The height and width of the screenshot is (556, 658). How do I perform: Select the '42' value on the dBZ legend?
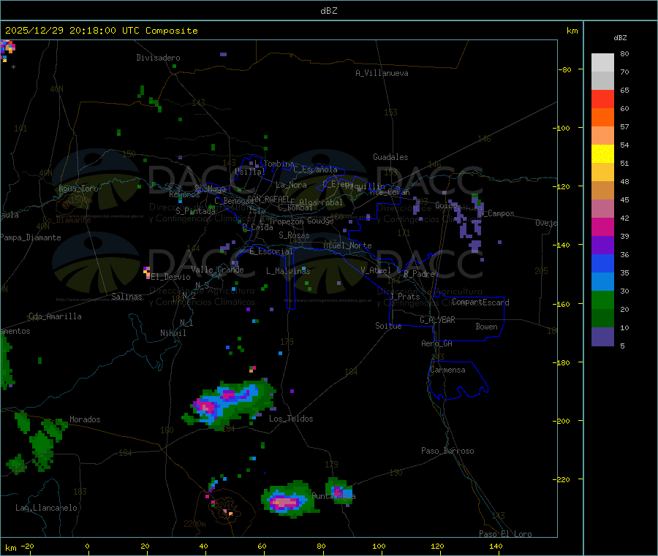tap(624, 218)
